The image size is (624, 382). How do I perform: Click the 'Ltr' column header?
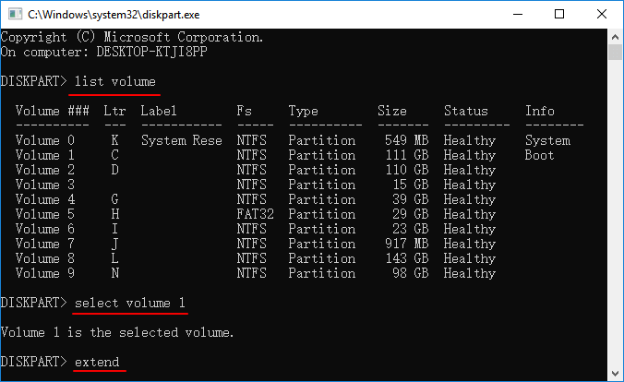115,111
